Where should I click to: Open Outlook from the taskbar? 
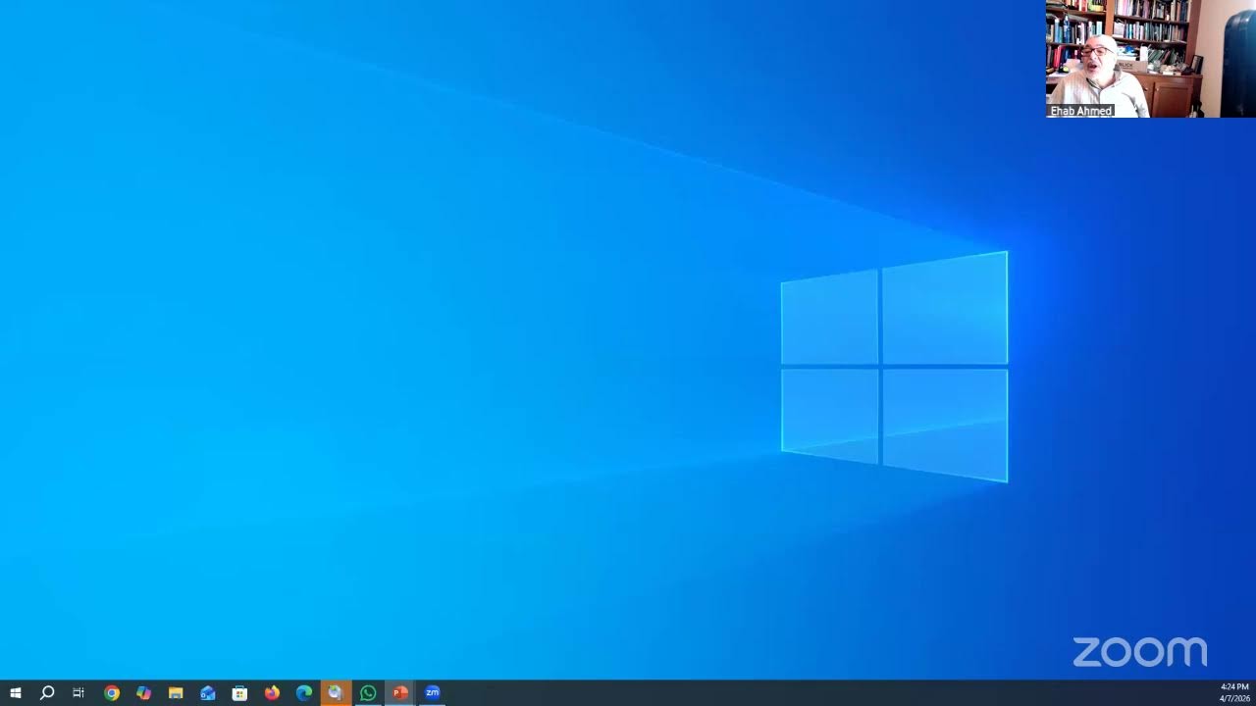click(208, 693)
